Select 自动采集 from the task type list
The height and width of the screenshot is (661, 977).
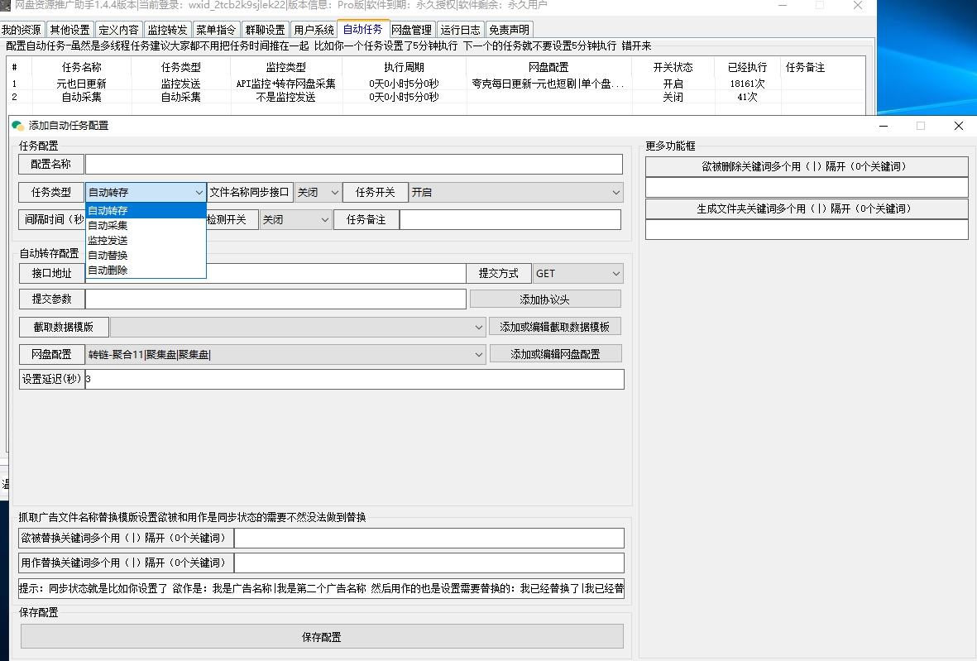point(108,225)
